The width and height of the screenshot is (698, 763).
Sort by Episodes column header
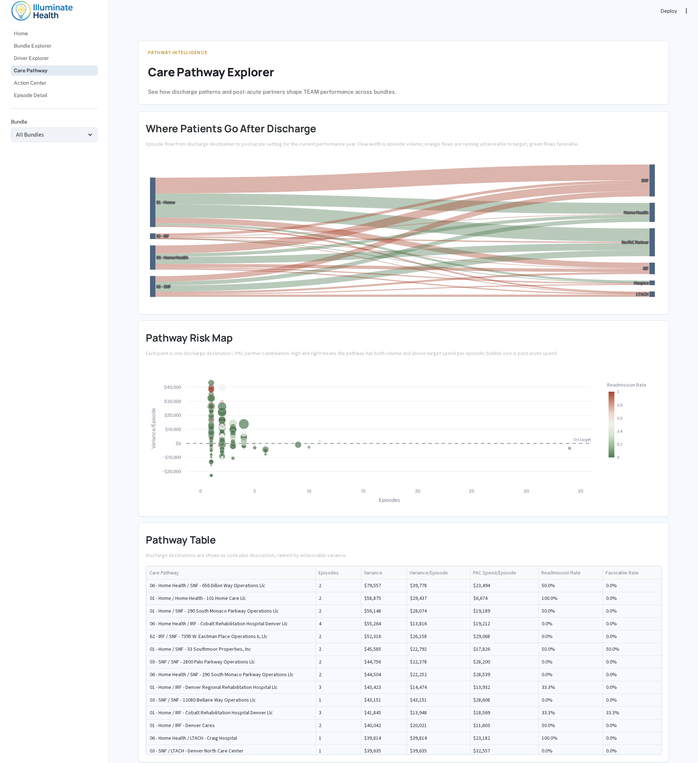click(338, 573)
